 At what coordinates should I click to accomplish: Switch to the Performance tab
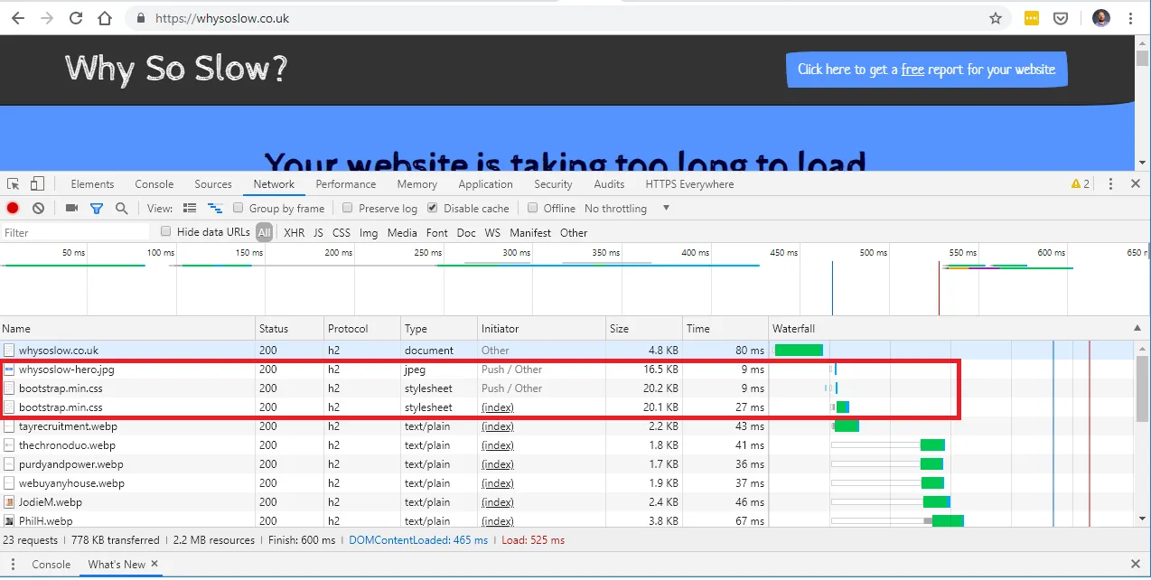pos(346,184)
